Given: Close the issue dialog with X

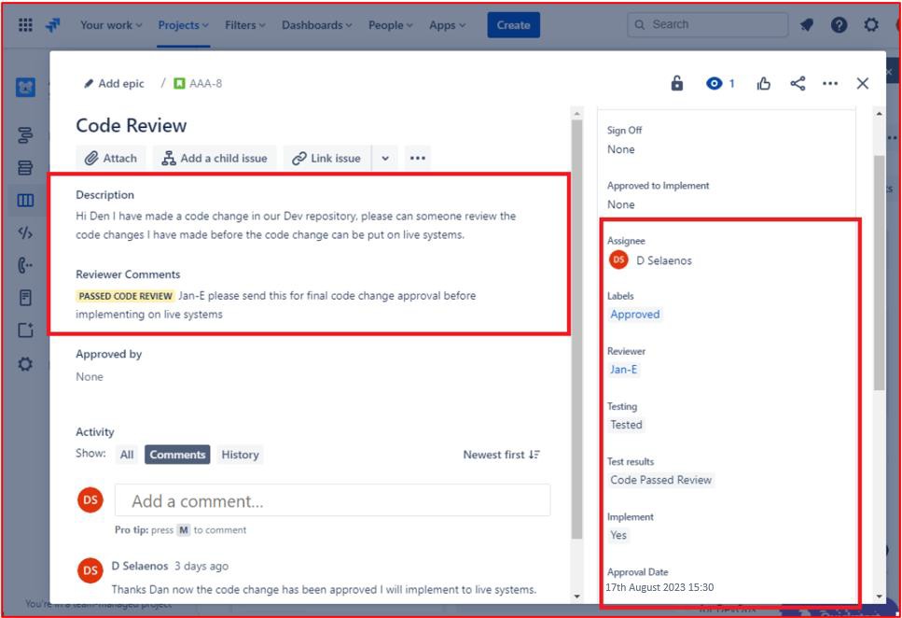Looking at the screenshot, I should [862, 83].
